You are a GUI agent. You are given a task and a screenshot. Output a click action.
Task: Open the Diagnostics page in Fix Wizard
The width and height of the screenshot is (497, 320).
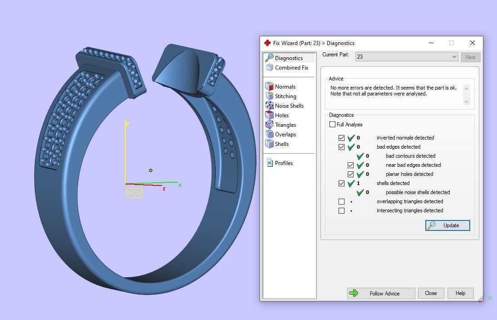click(x=289, y=58)
